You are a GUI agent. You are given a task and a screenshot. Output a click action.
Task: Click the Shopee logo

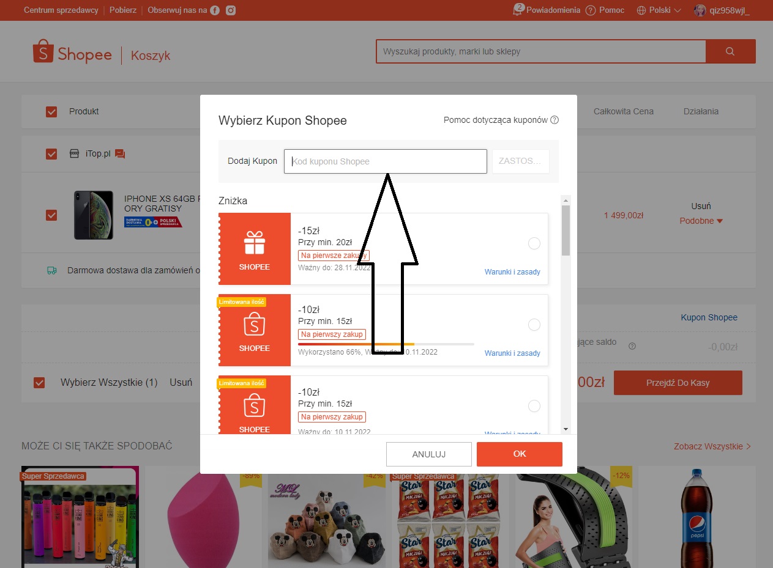click(x=72, y=53)
